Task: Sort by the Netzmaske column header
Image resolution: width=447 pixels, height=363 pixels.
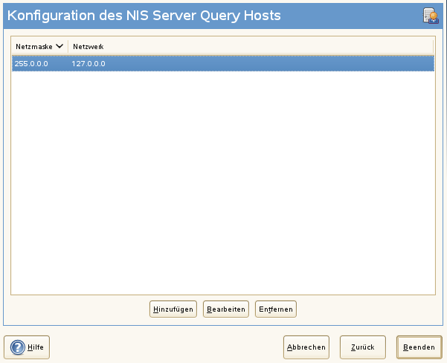Action: pyautogui.click(x=34, y=47)
